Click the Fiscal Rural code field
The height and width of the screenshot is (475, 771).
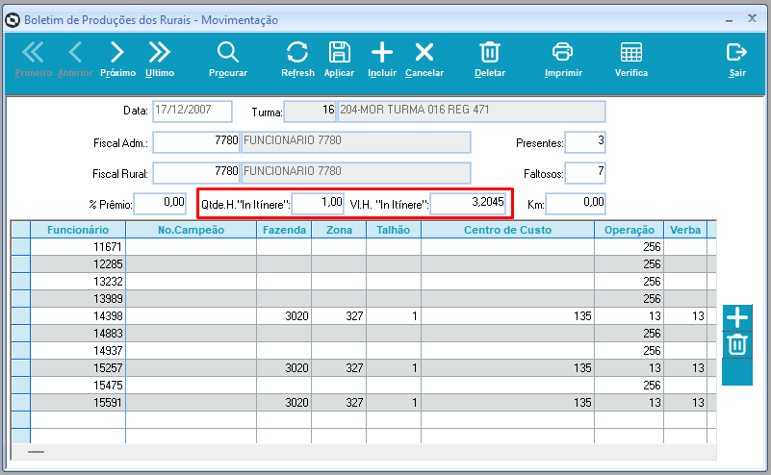click(x=196, y=173)
